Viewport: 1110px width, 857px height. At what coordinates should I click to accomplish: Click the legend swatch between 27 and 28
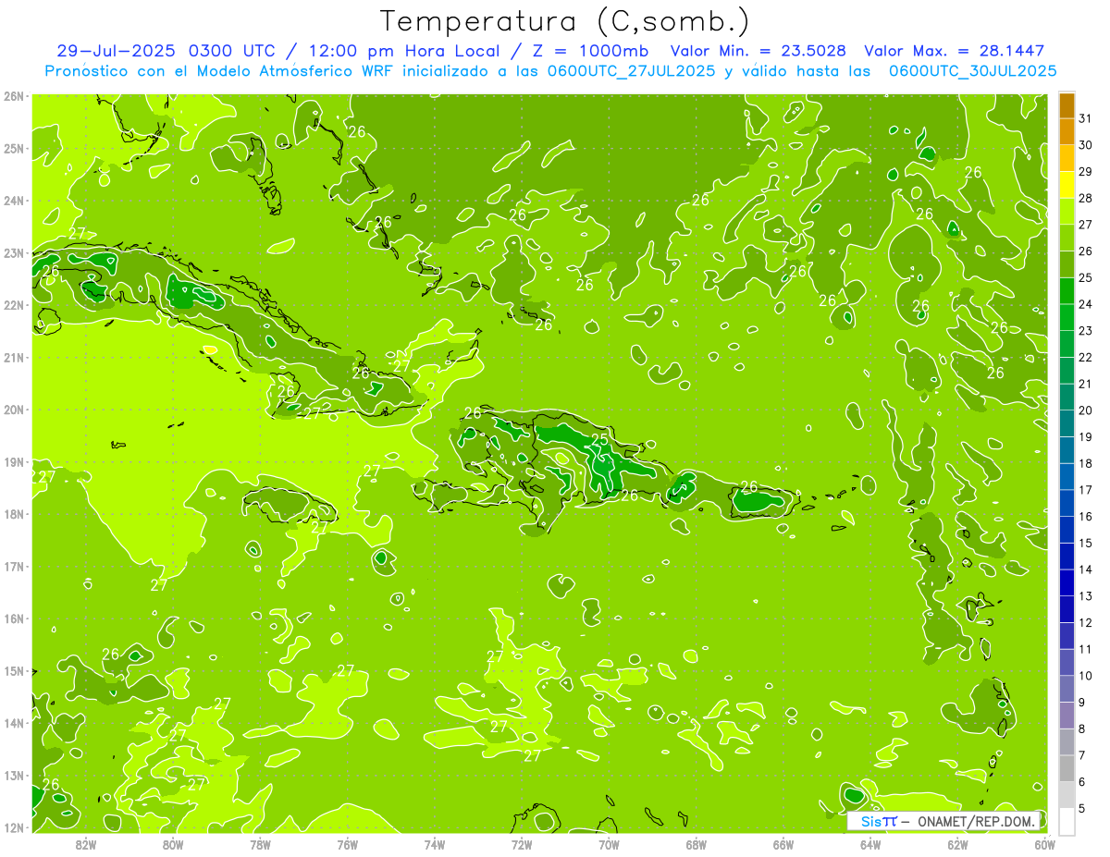click(x=1067, y=212)
